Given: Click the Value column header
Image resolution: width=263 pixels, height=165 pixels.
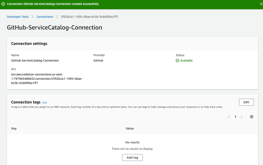Looking at the screenshot, I should 129,128.
